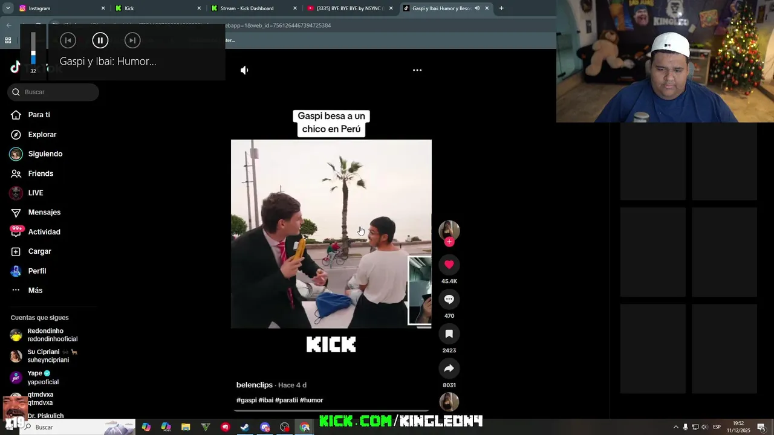Go to Perfil in sidebar
Screen dimensions: 774x435
(x=37, y=271)
